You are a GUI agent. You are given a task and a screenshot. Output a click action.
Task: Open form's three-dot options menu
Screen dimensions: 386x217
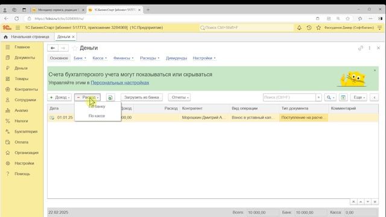pyautogui.click(x=370, y=48)
